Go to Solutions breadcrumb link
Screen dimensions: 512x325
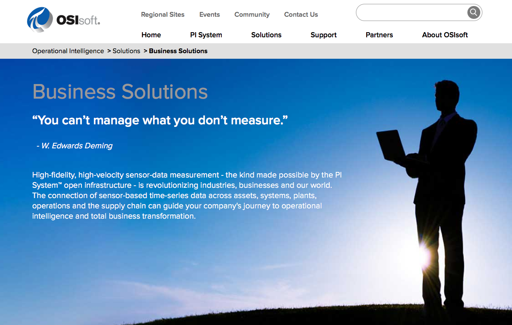[126, 51]
